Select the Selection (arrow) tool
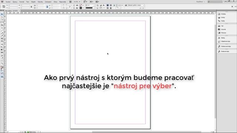237x133 pixels. click(x=2, y=14)
